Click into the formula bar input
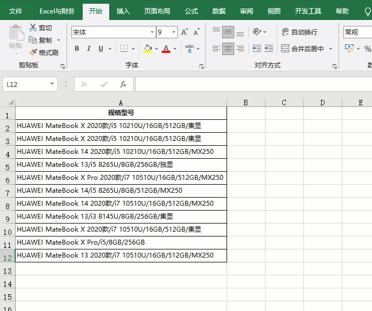Image resolution: width=372 pixels, height=311 pixels. 254,84
